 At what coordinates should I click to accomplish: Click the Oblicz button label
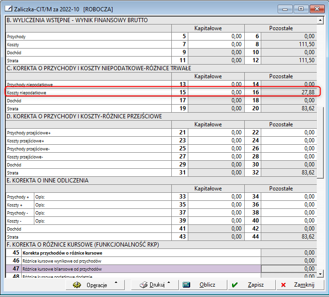(207, 285)
